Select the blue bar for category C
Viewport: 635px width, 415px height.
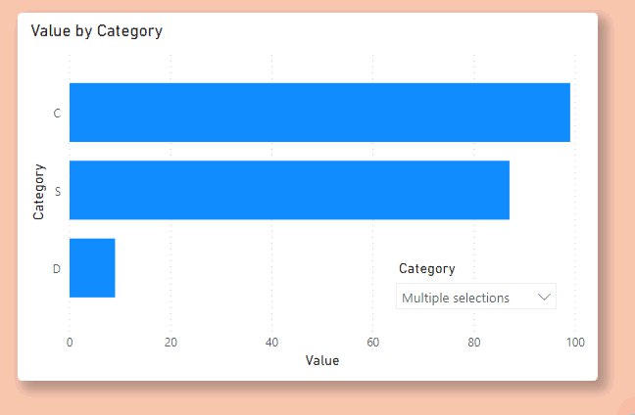(319, 113)
